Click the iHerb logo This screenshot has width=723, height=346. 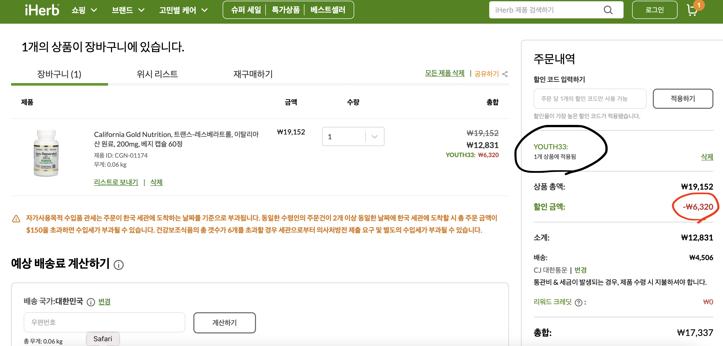click(x=42, y=10)
